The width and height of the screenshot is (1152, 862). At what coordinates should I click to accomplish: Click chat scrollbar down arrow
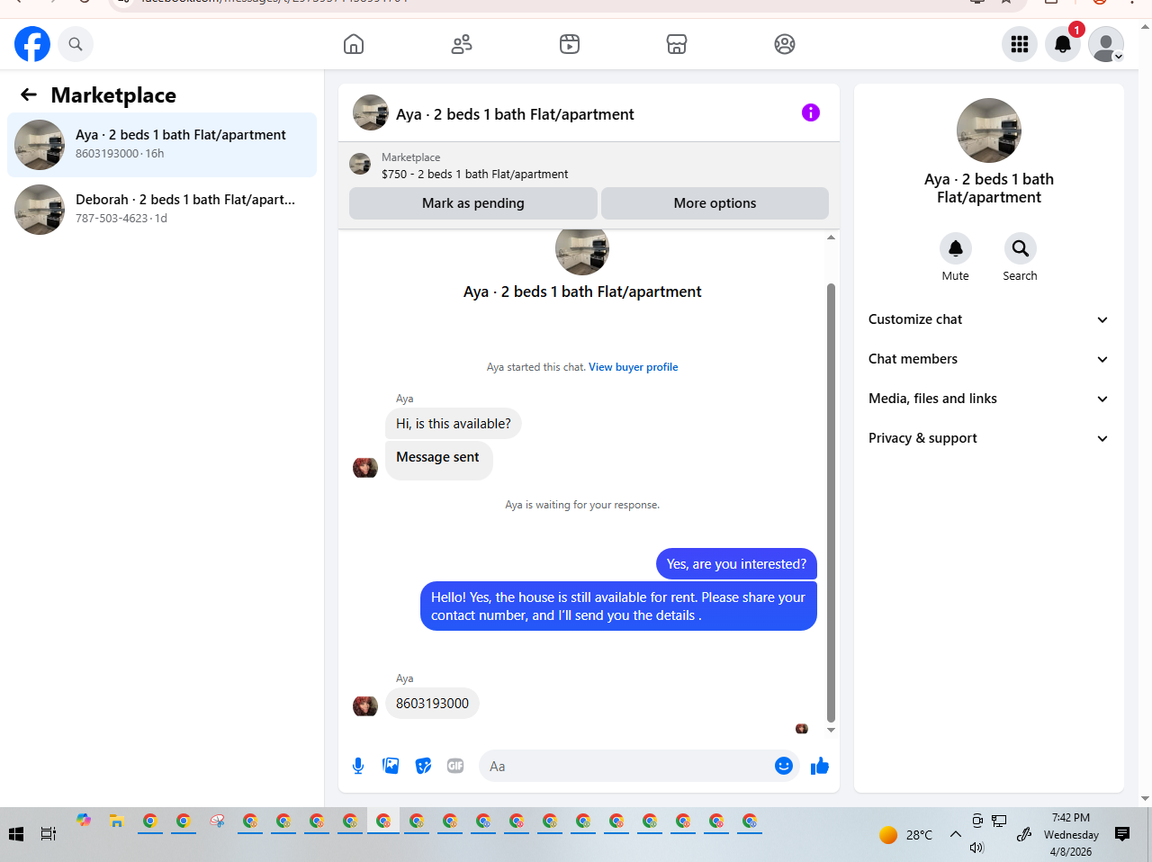(831, 730)
